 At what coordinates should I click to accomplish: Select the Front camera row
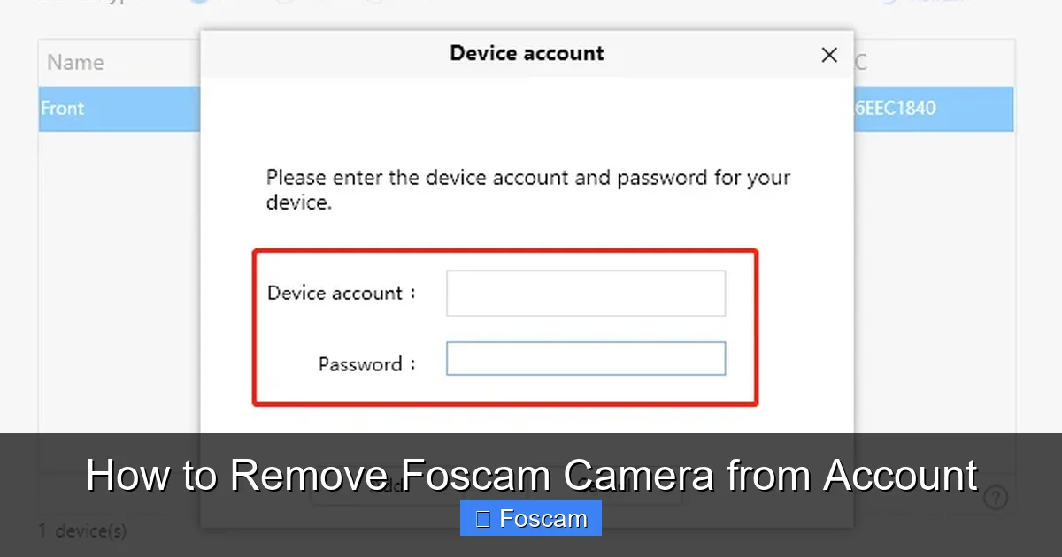(106, 108)
